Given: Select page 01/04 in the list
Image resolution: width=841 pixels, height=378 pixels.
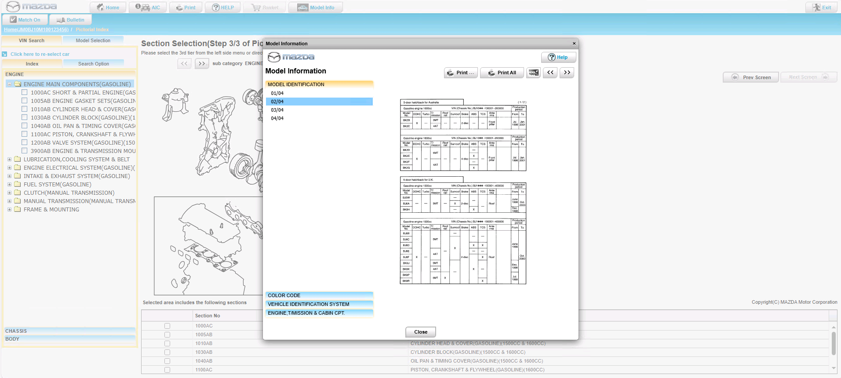Looking at the screenshot, I should pos(319,93).
